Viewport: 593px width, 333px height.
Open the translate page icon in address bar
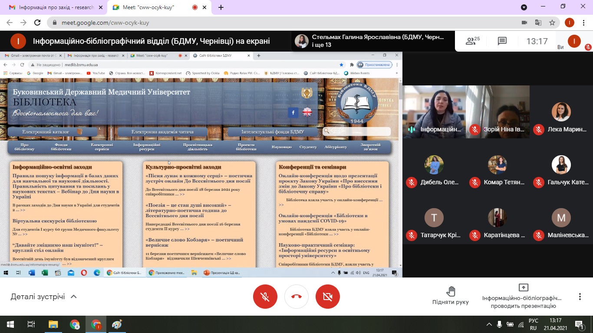pos(538,23)
